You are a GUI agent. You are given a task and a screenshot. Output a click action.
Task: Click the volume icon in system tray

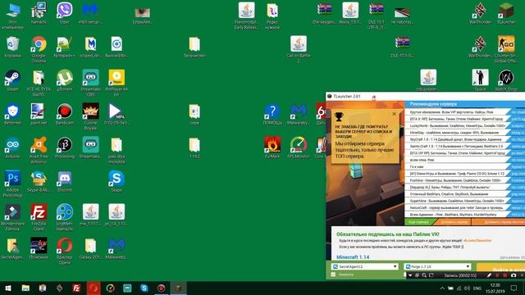pos(467,288)
